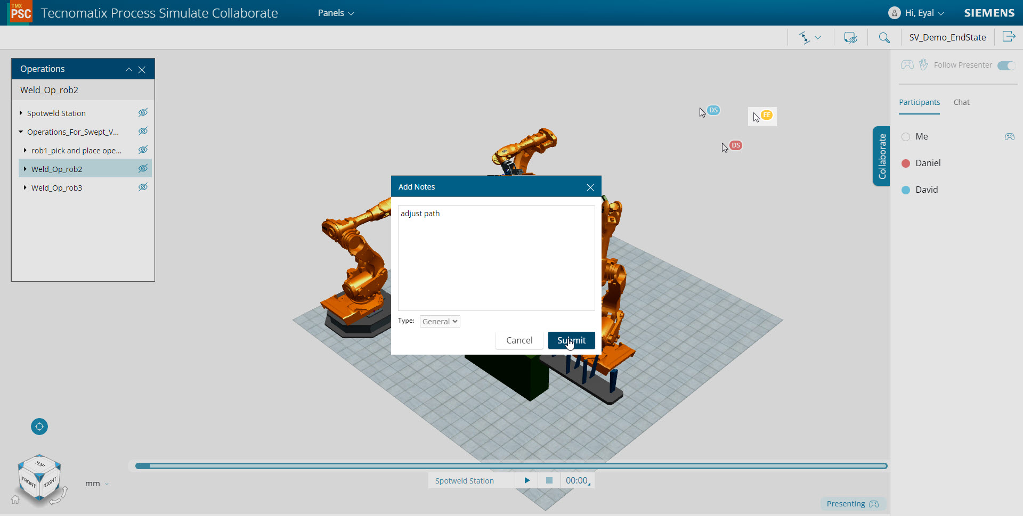The width and height of the screenshot is (1023, 516).
Task: Close the Add Notes dialog
Action: (590, 187)
